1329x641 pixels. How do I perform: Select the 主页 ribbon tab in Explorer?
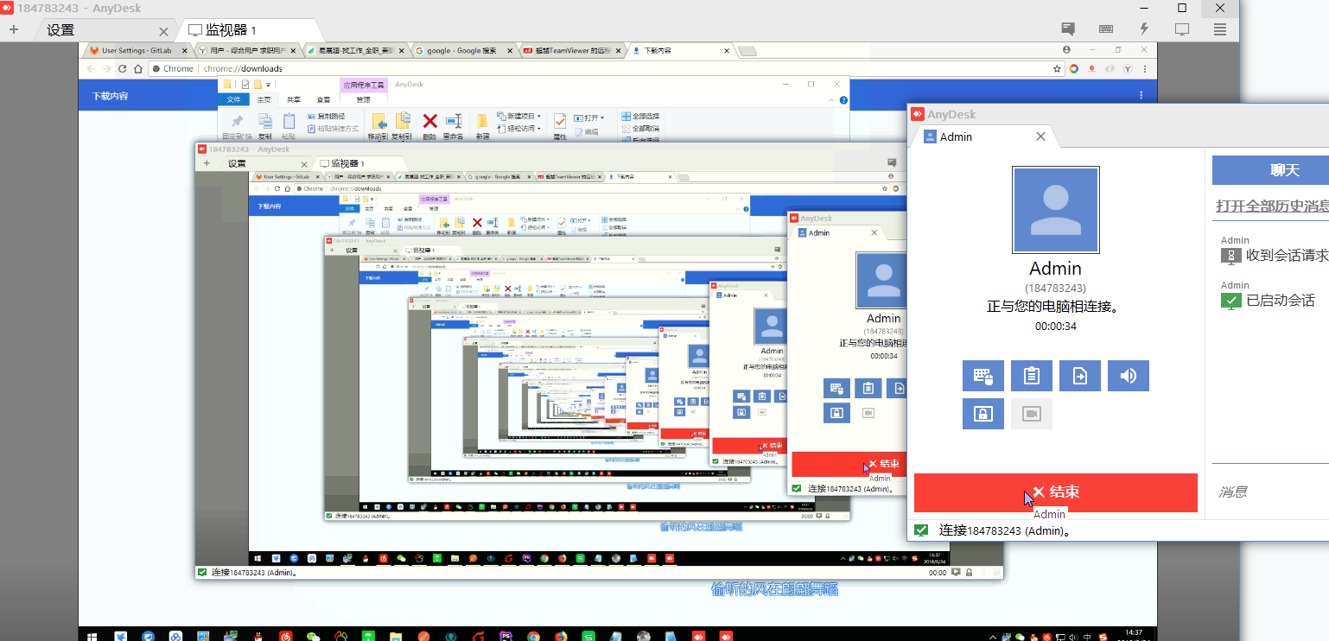coord(264,99)
